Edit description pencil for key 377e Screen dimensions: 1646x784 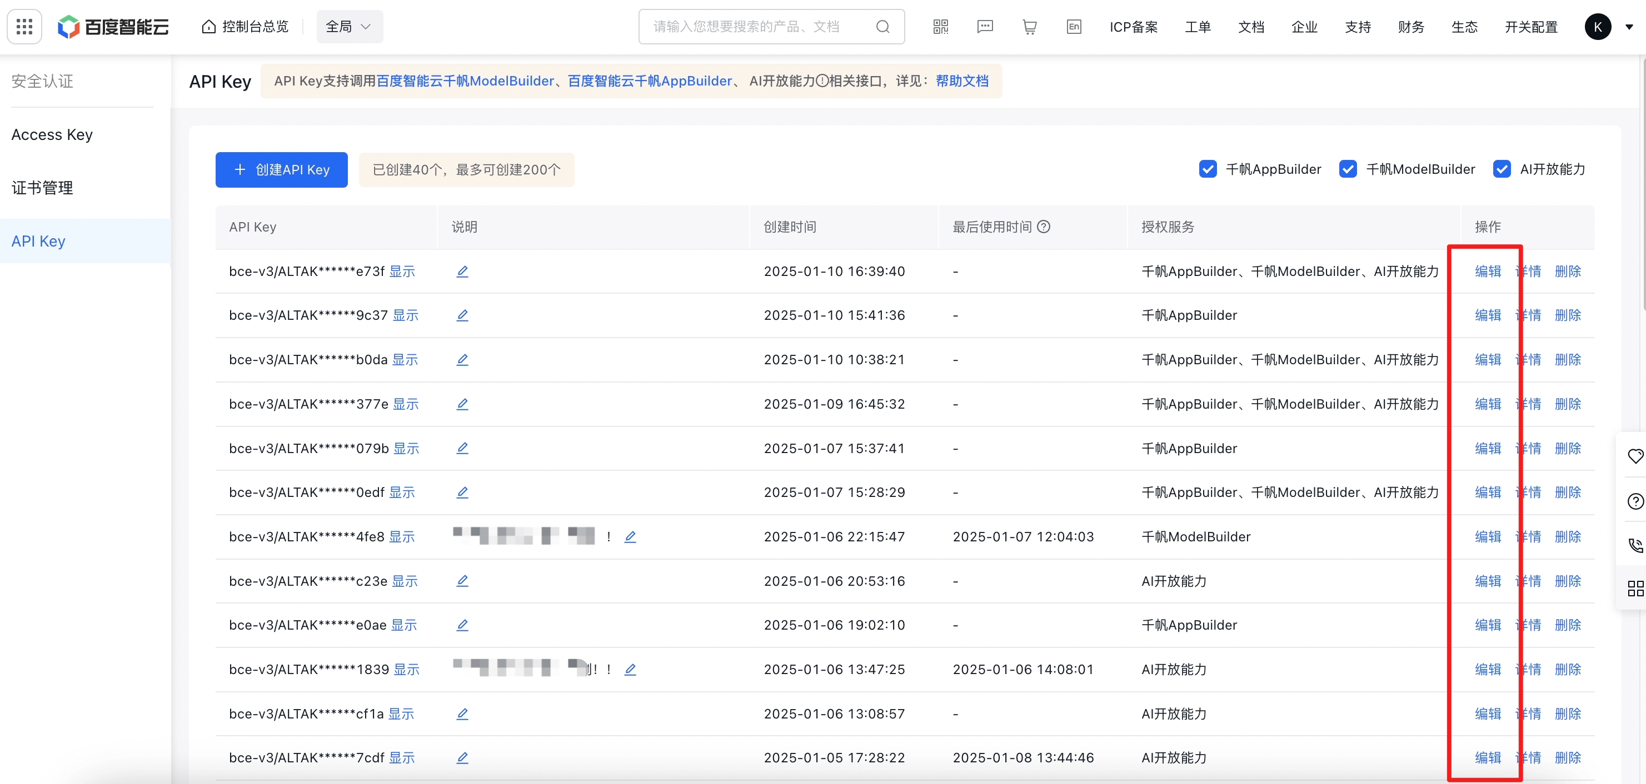[462, 404]
